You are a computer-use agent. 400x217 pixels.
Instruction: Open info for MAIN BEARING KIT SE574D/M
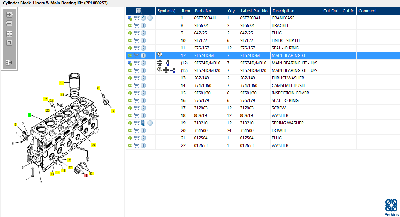click(x=143, y=55)
